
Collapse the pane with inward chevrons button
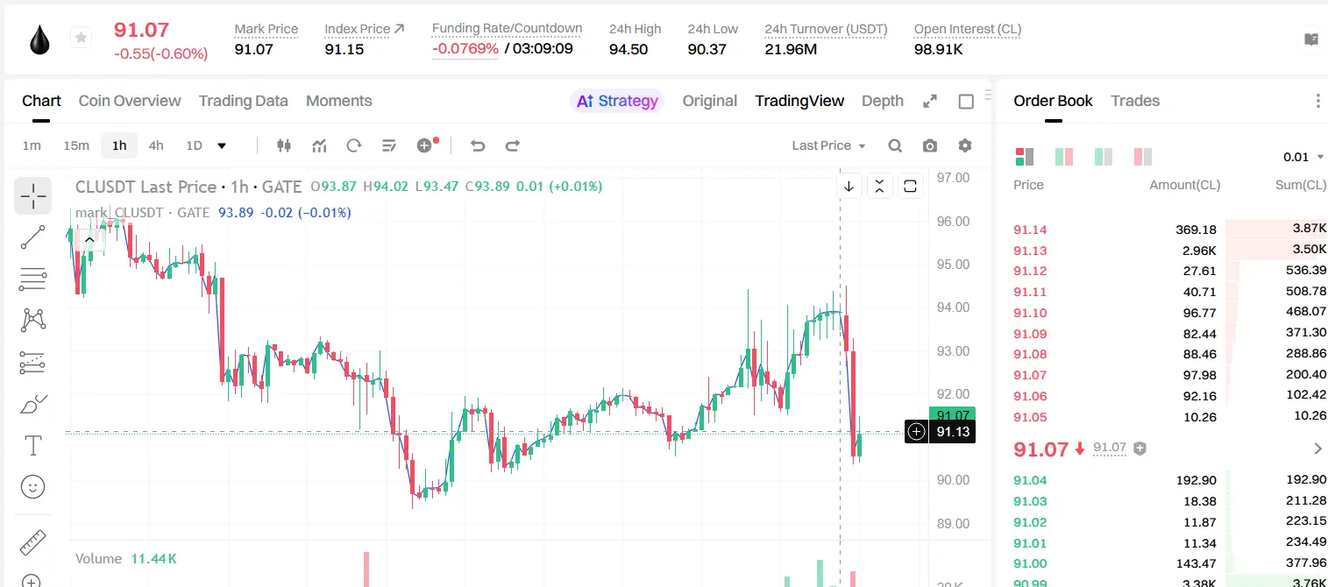[879, 186]
